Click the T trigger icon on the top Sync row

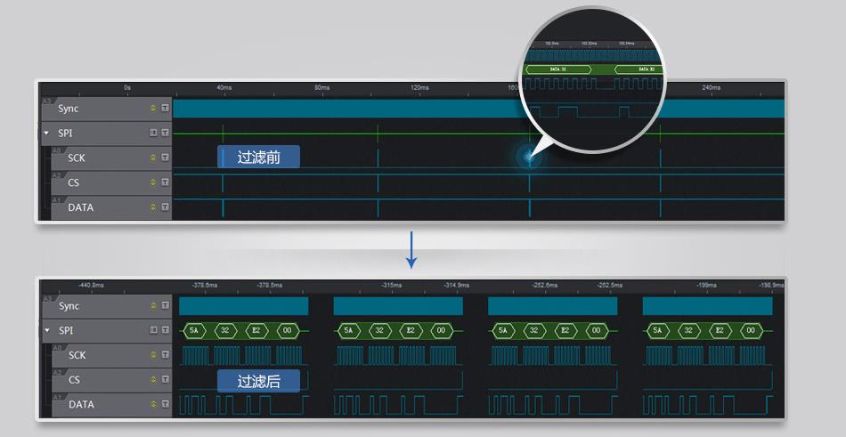tap(165, 108)
